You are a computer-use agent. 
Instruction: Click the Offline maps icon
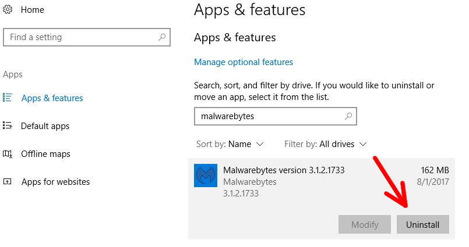click(8, 154)
